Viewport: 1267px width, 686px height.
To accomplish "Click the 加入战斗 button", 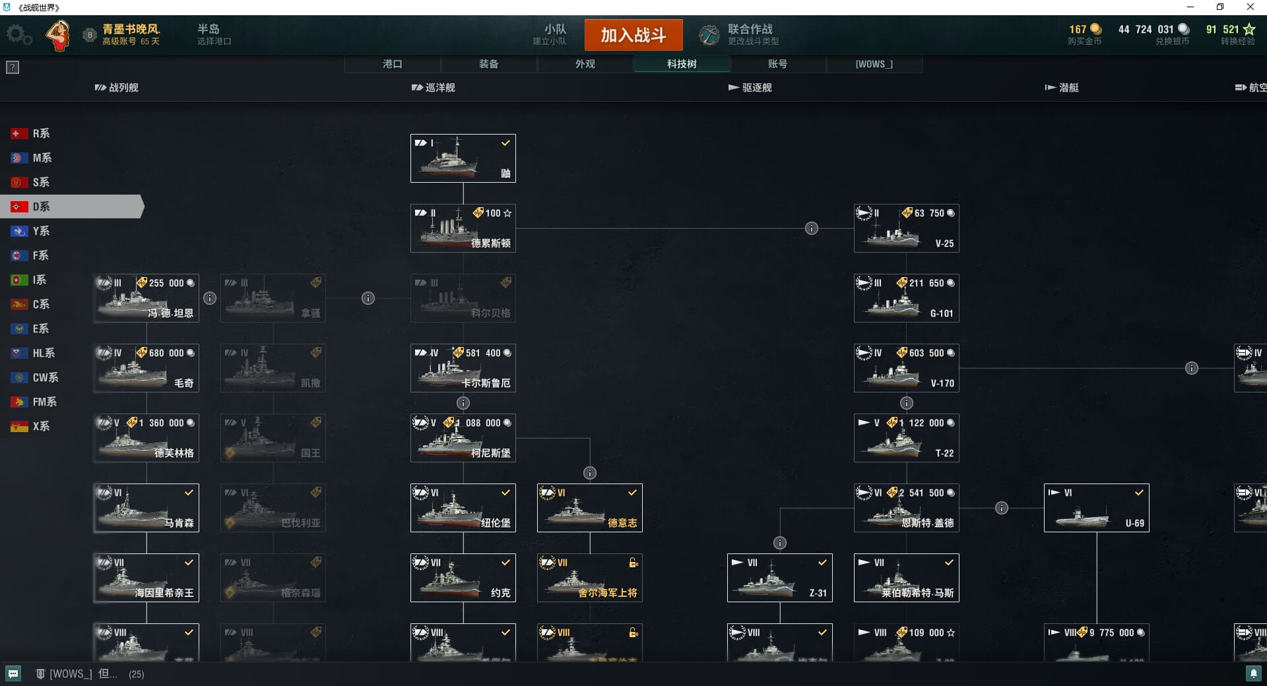I will coord(633,35).
